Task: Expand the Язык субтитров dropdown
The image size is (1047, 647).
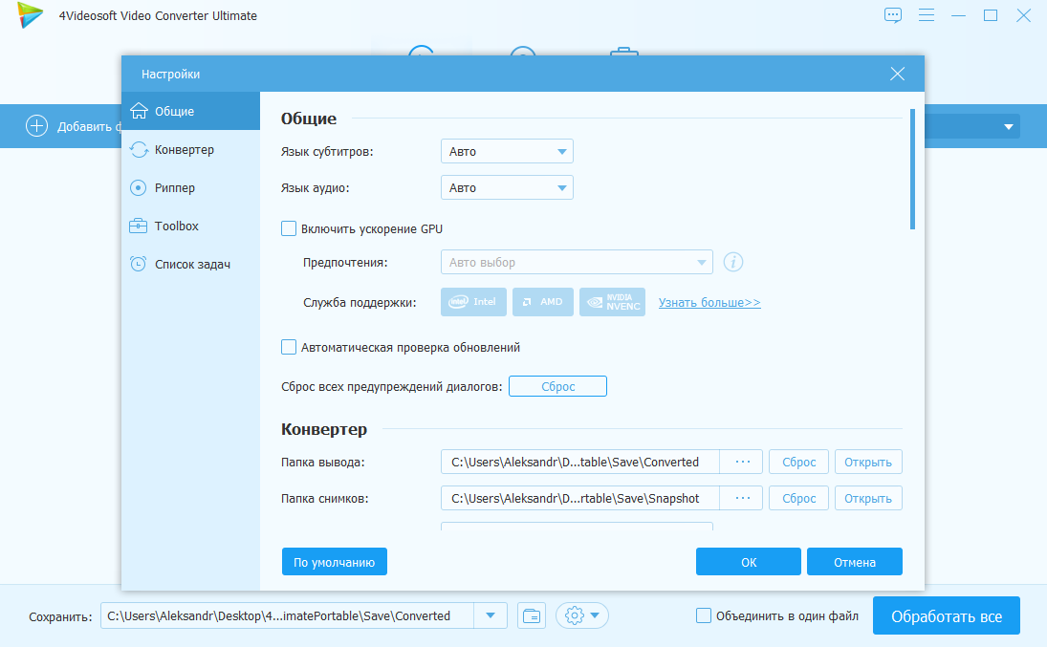Action: (x=507, y=151)
